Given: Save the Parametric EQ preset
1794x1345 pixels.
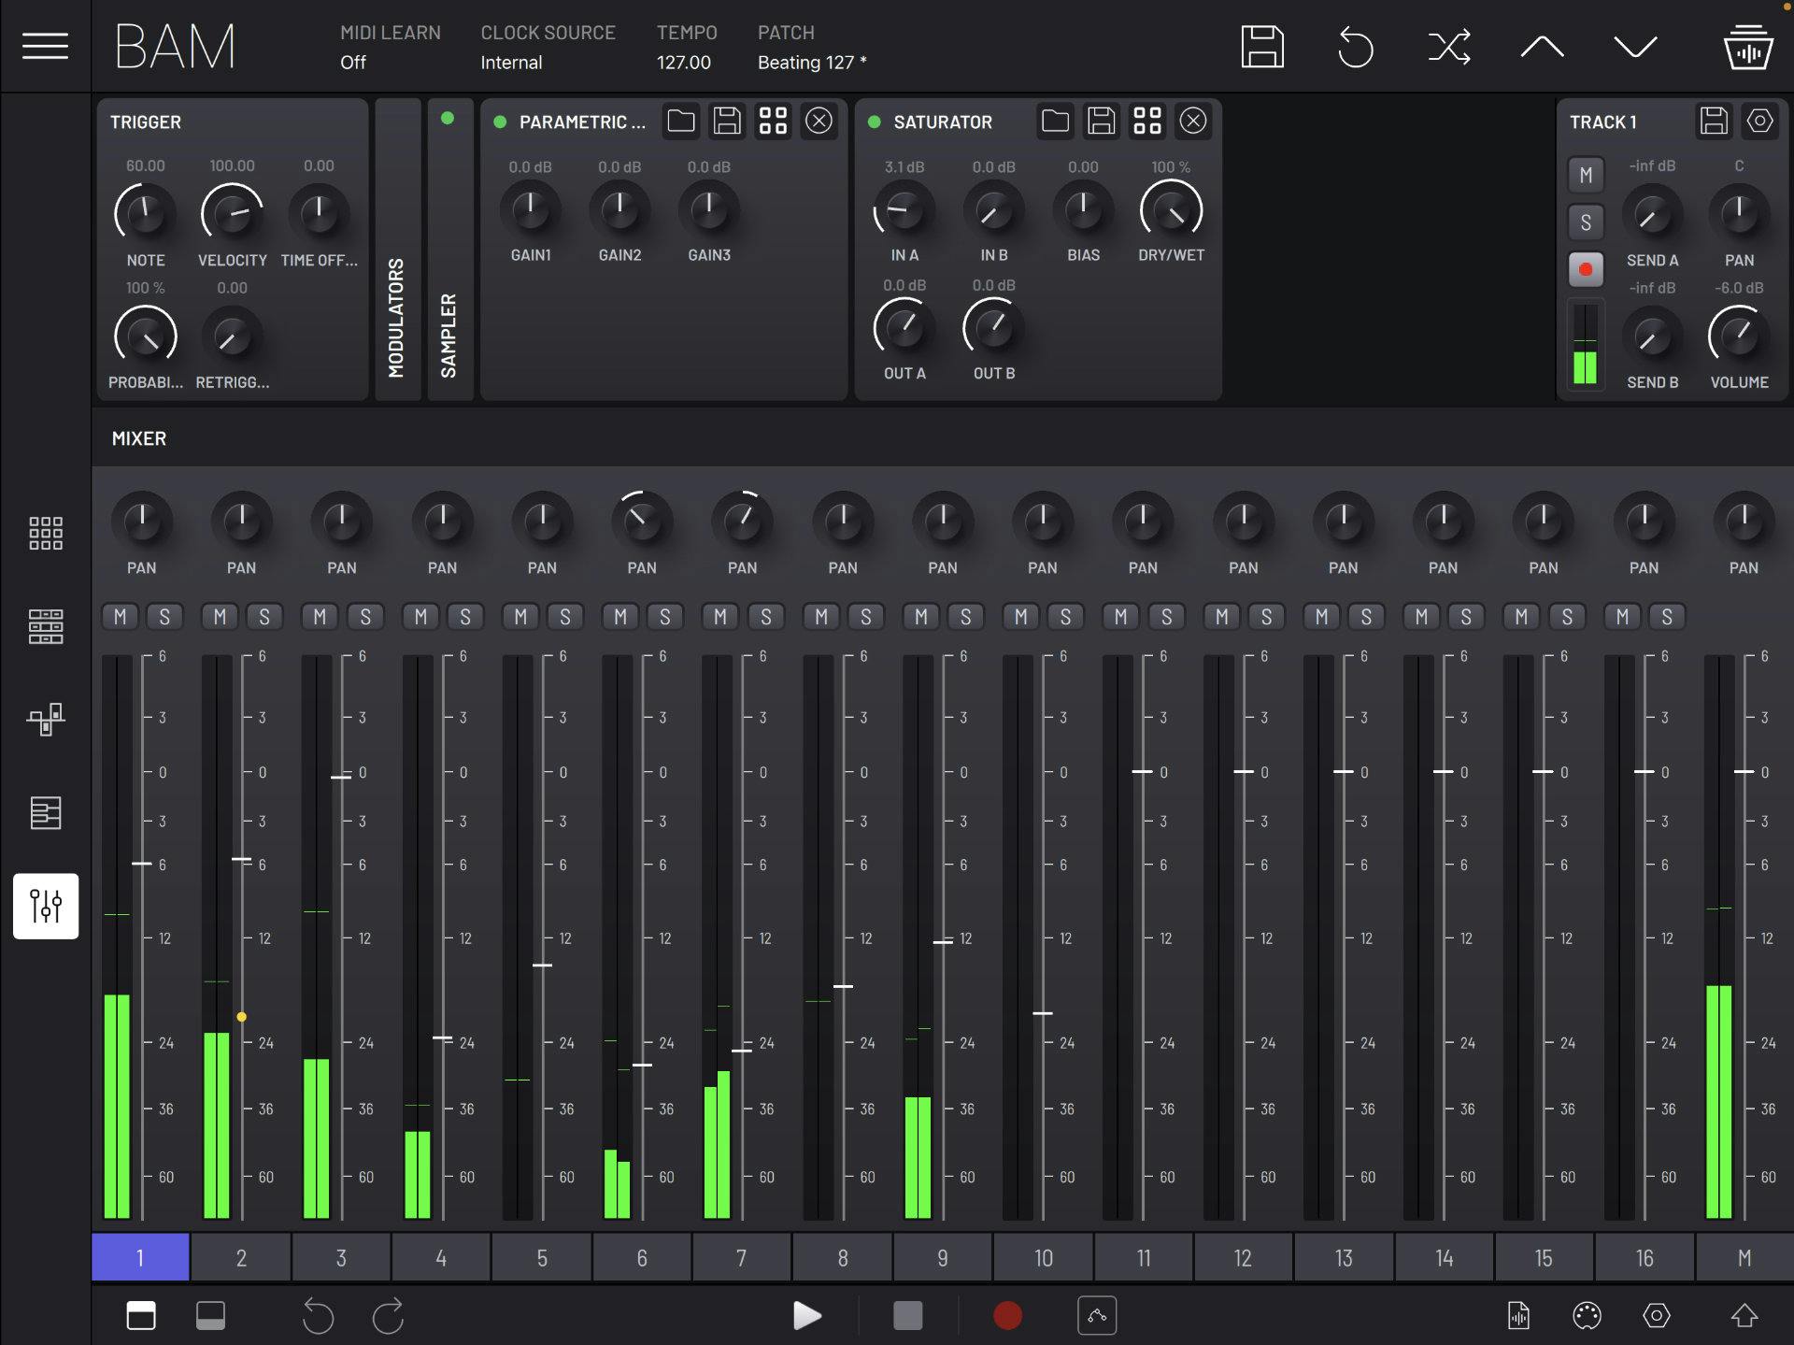Looking at the screenshot, I should tap(727, 121).
